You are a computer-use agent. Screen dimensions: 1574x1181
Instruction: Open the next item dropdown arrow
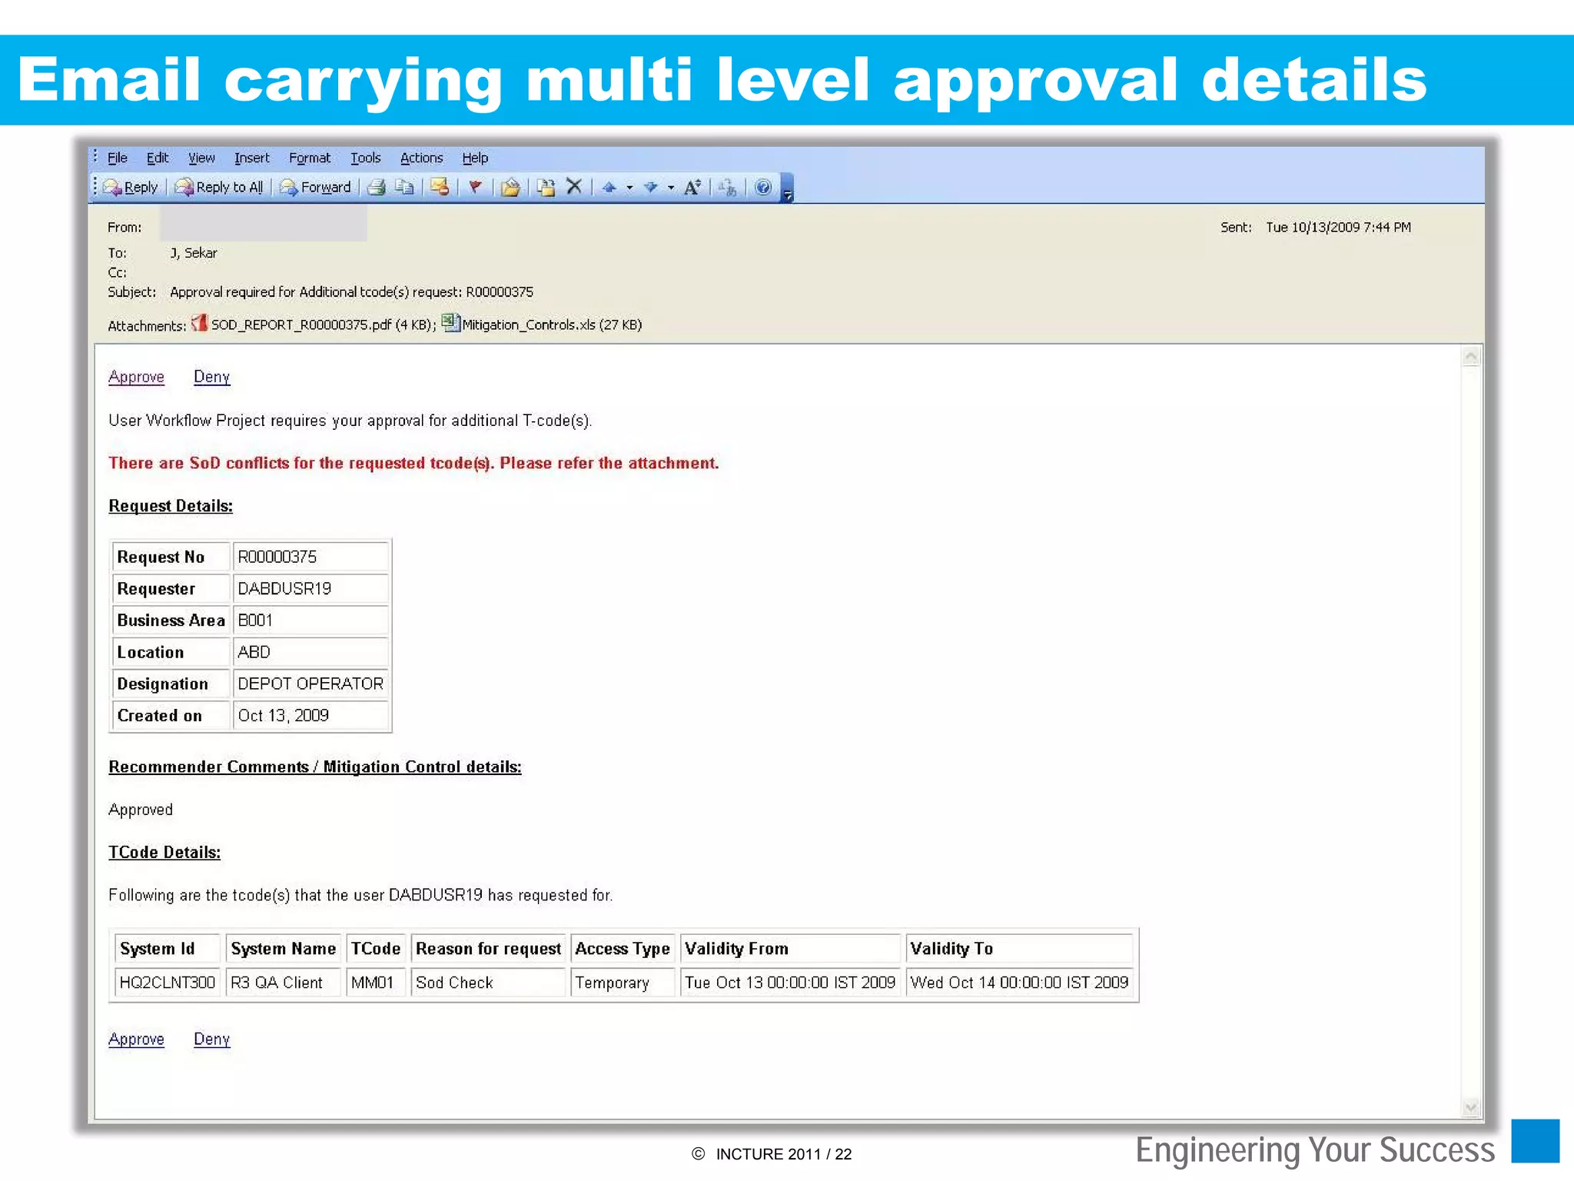[x=671, y=188]
